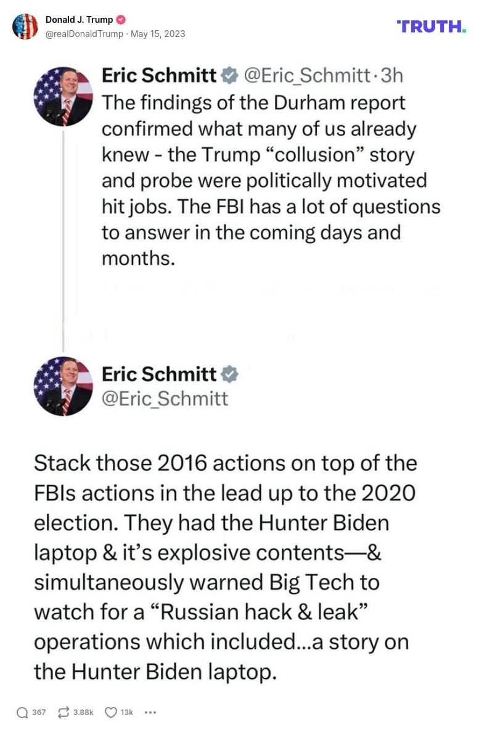
Task: Click the second Eric Schmitt avatar with flag background
Action: click(x=62, y=389)
